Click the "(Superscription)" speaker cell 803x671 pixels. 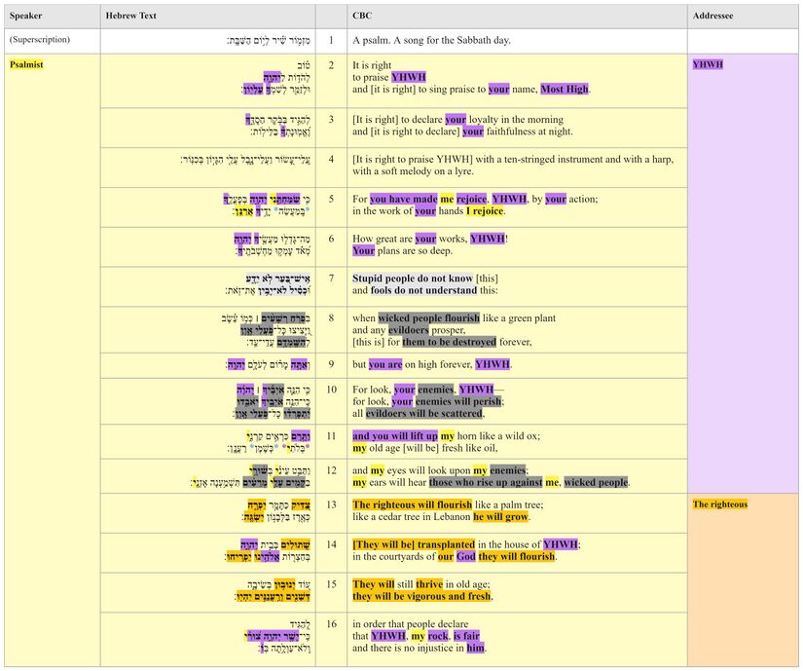click(x=39, y=40)
